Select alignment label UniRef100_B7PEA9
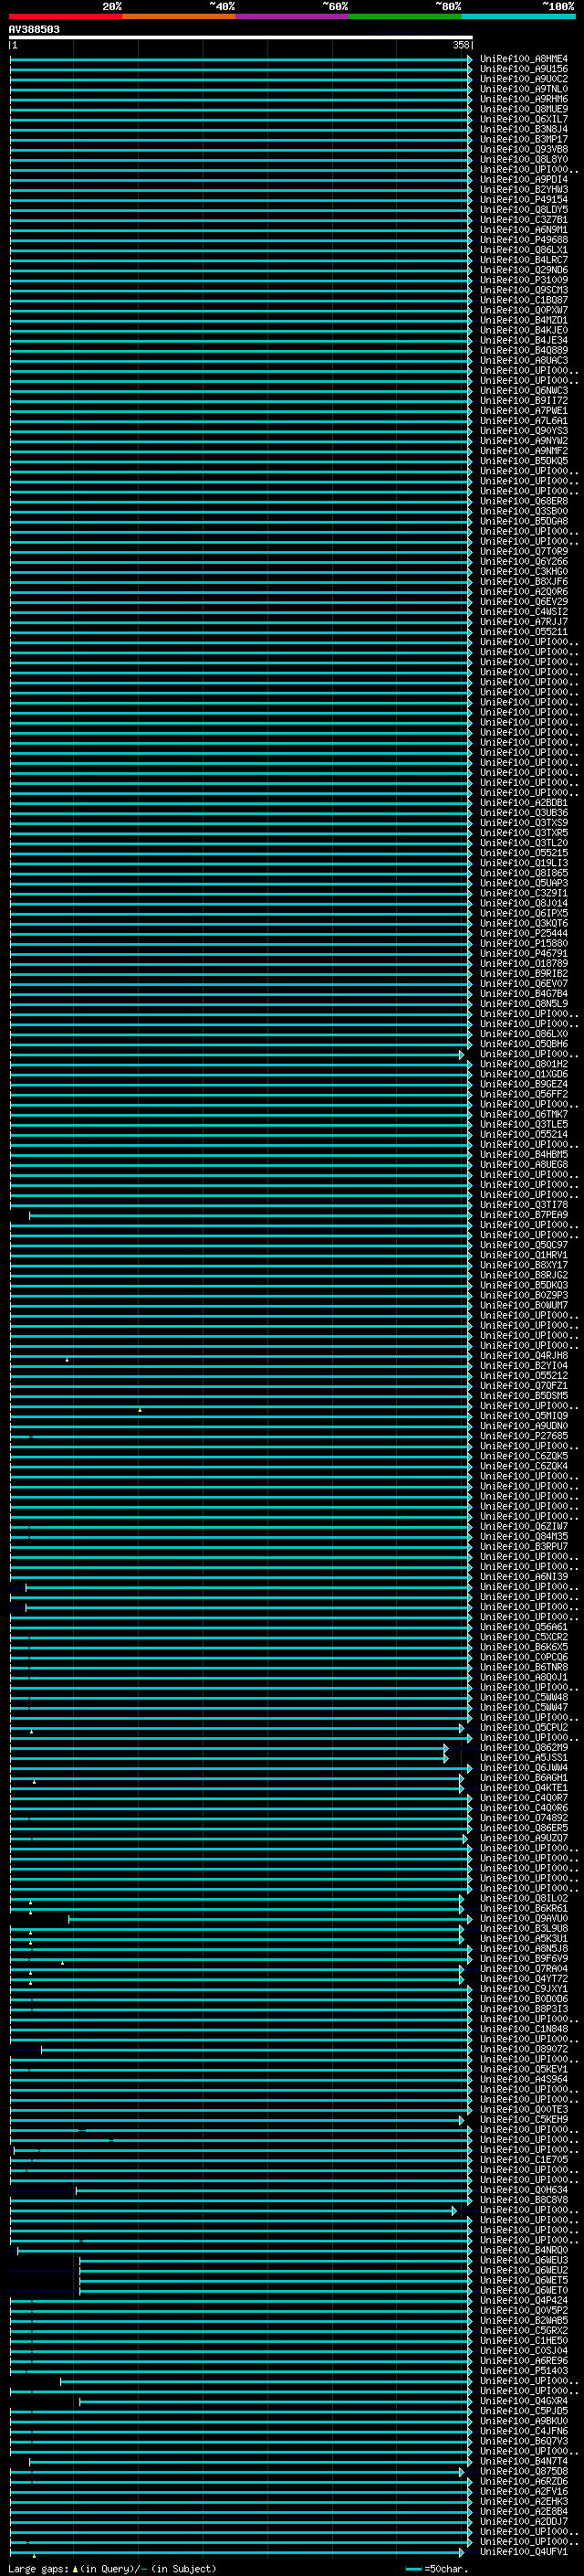584x2576 pixels. [x=524, y=1215]
